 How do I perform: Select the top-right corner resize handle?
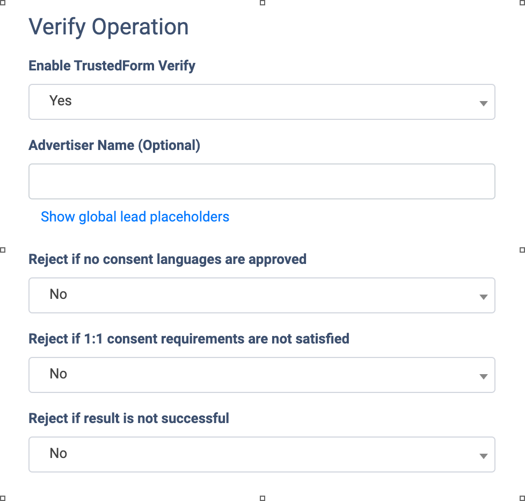(x=522, y=3)
